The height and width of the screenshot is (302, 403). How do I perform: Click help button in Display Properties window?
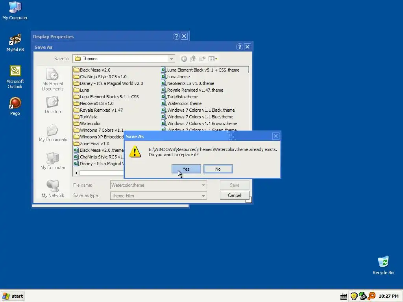pos(176,36)
